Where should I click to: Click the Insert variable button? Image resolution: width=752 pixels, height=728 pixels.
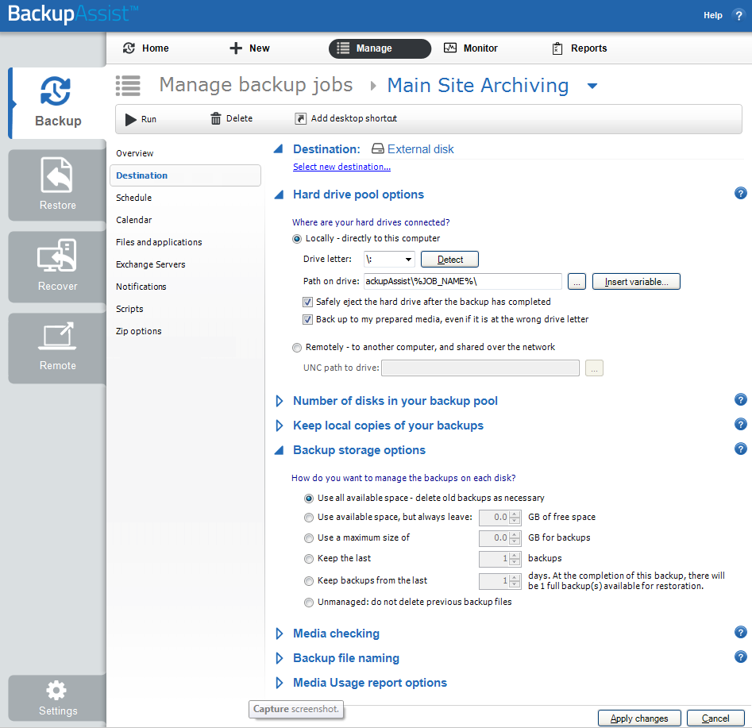(636, 282)
